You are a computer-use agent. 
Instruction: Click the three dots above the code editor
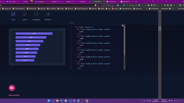pos(72,23)
